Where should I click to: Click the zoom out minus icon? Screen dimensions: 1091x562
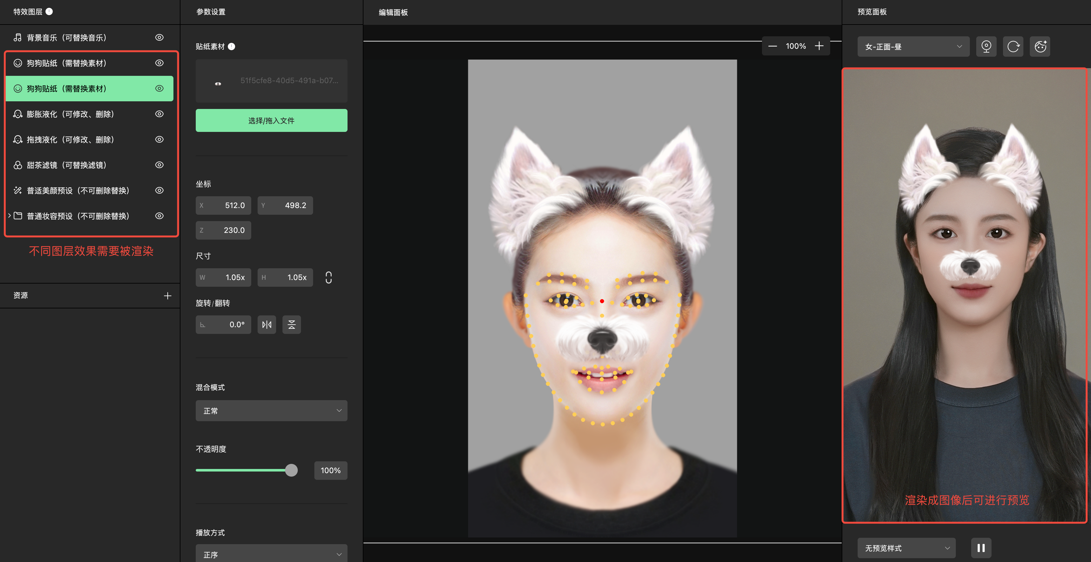[772, 46]
